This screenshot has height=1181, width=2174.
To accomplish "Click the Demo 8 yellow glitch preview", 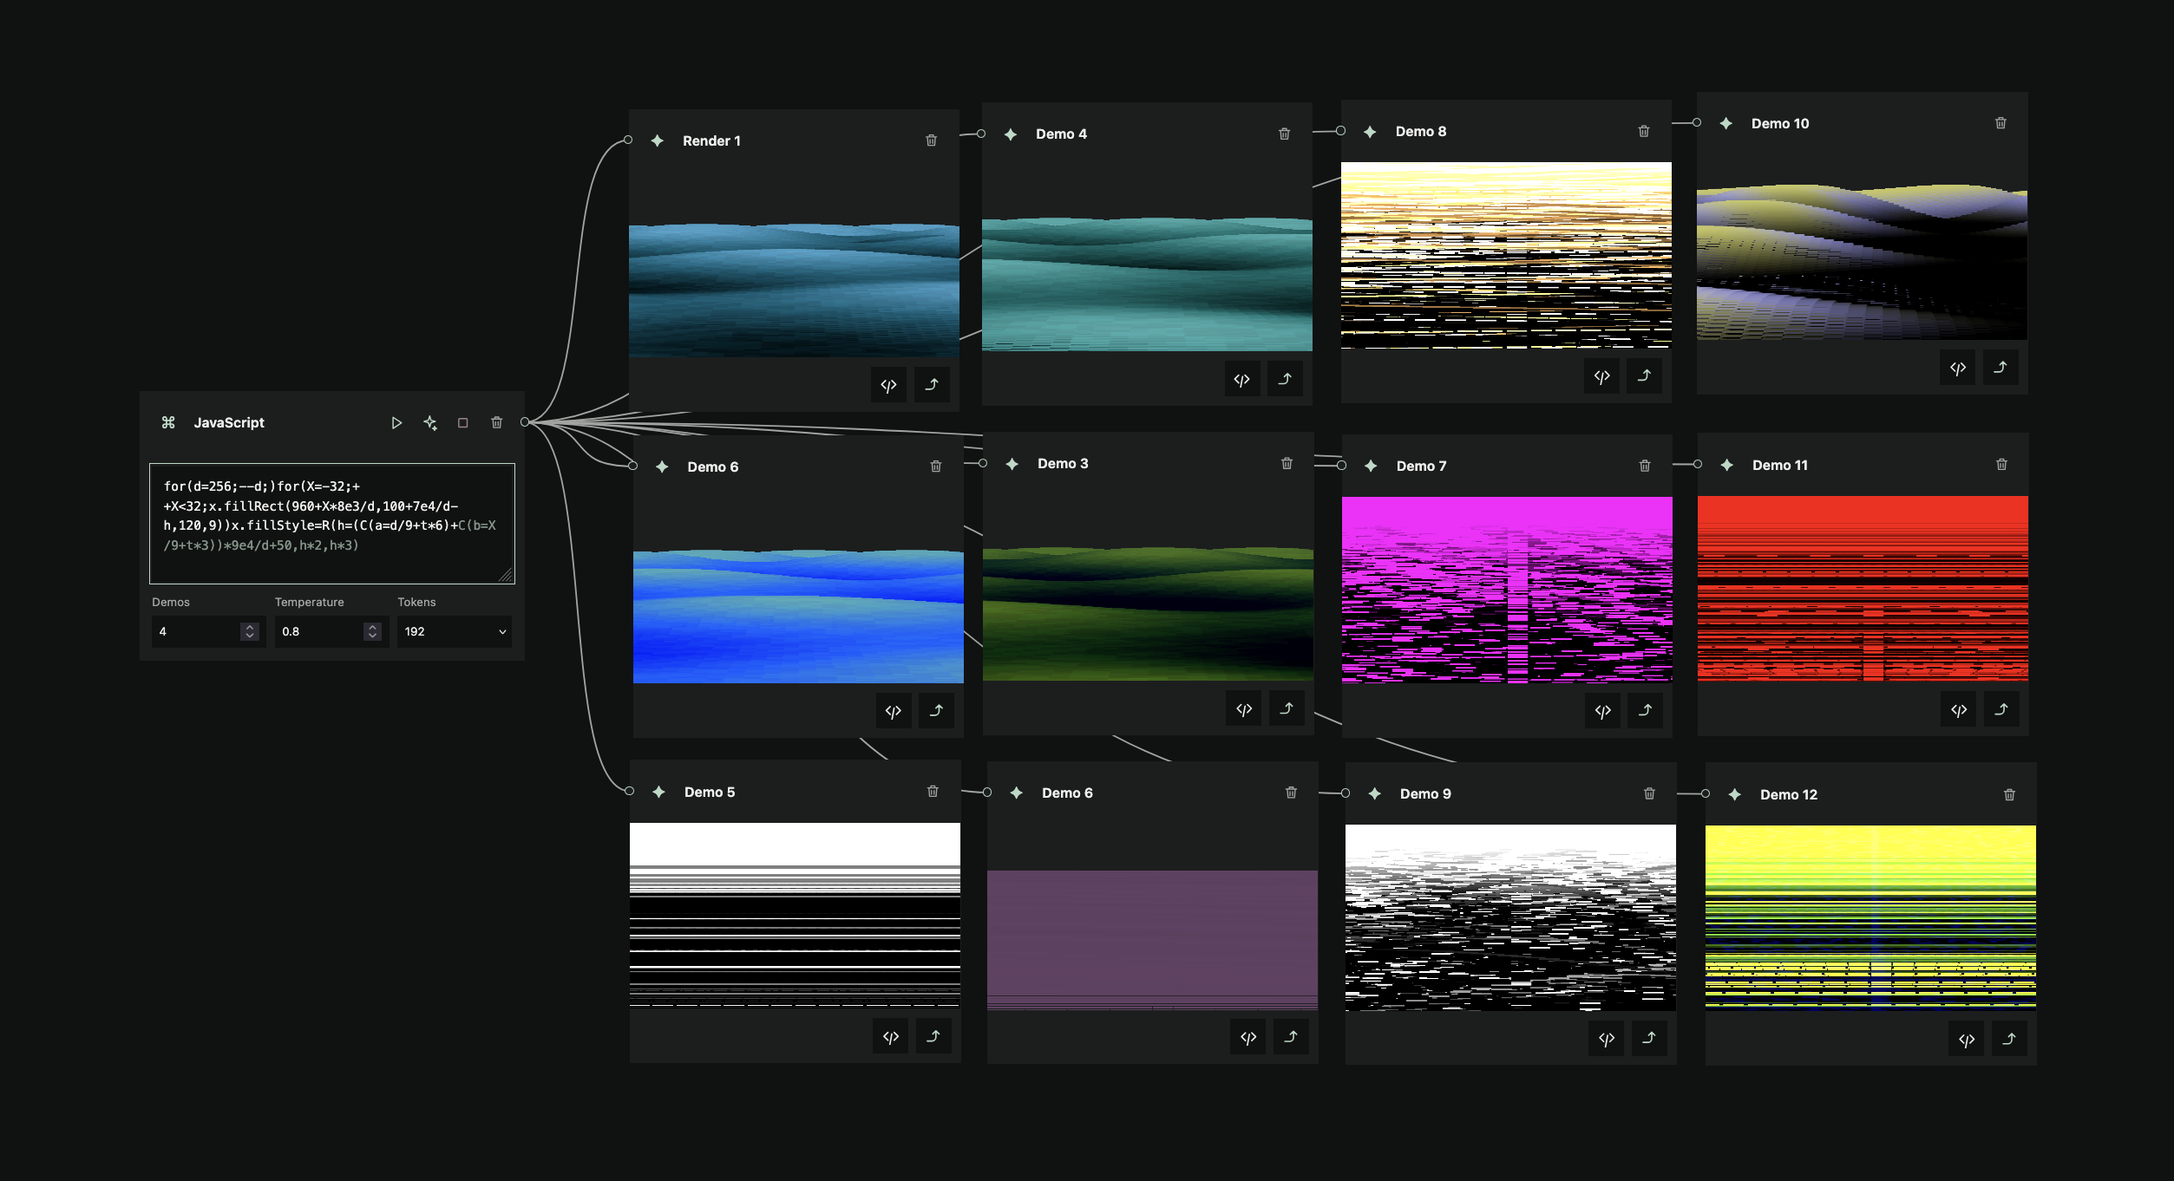I will tap(1506, 255).
